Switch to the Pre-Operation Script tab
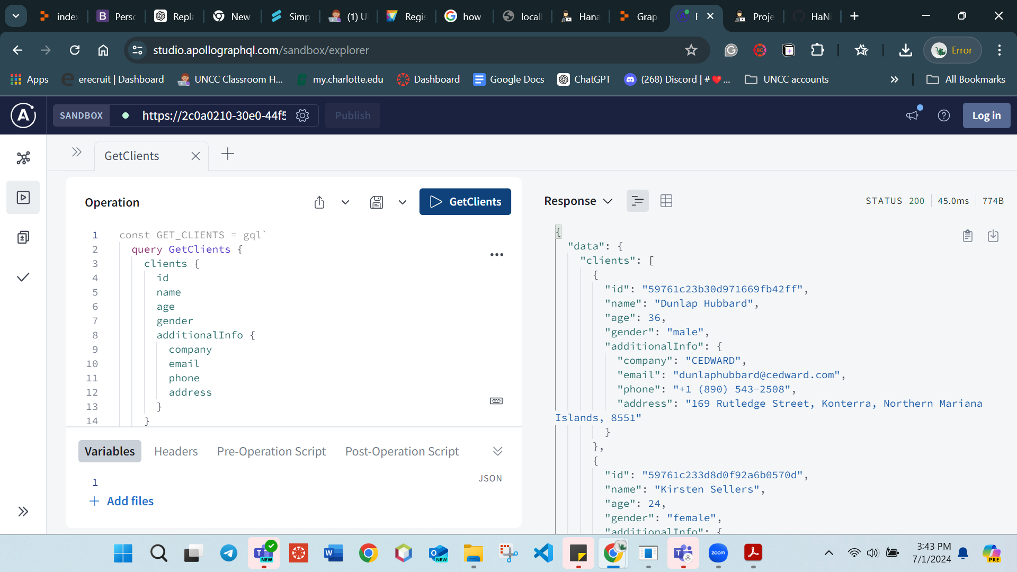 [x=271, y=451]
